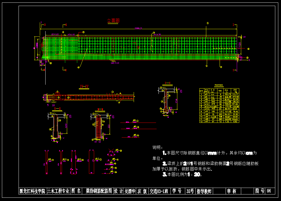Select the drawing number 04 cell
This screenshot has width=281, height=201.
(x=269, y=191)
